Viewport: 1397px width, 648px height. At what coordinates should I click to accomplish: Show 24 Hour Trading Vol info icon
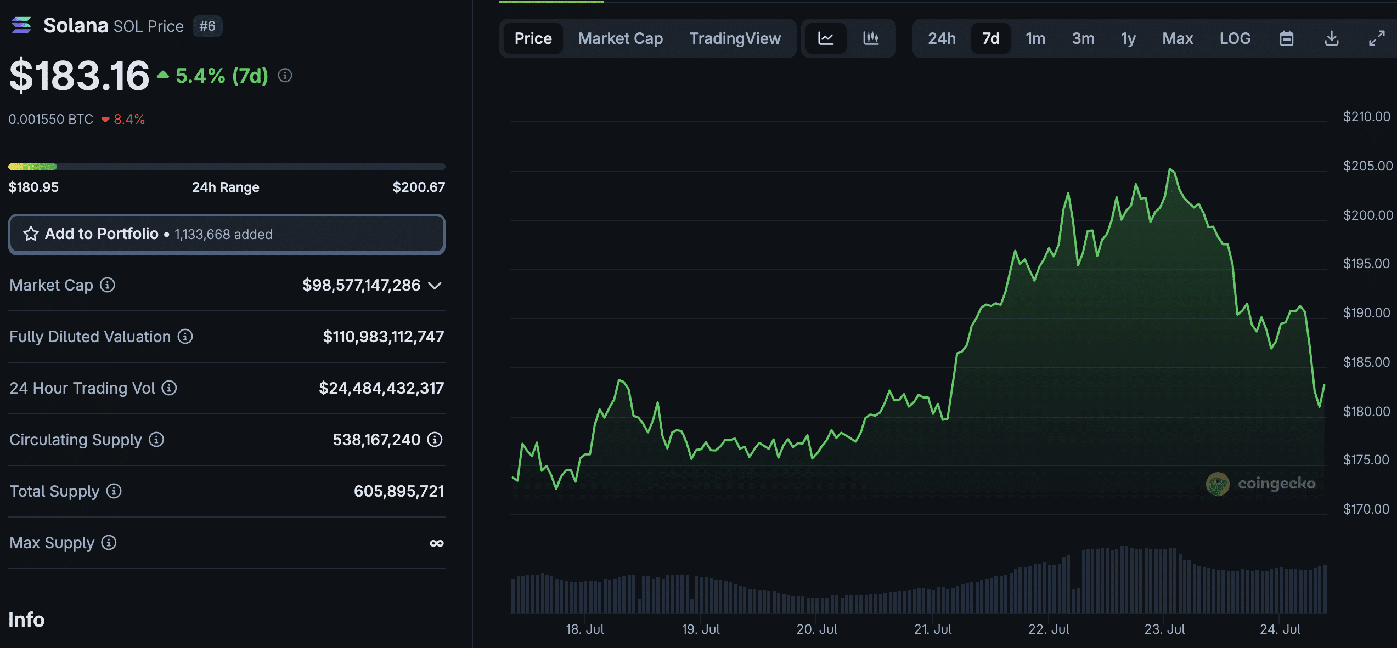pyautogui.click(x=169, y=388)
